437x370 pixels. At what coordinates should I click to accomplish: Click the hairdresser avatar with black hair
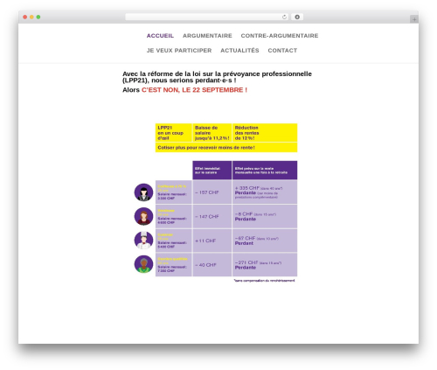pyautogui.click(x=143, y=192)
